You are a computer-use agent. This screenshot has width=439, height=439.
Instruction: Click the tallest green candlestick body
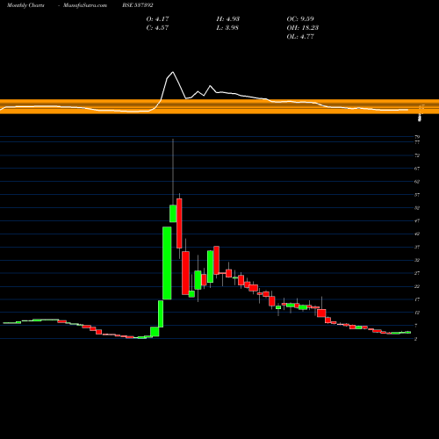167,263
